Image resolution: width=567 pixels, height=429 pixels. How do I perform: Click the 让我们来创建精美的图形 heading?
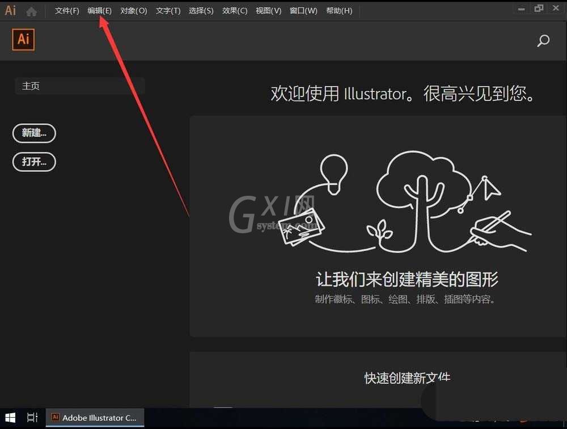407,279
